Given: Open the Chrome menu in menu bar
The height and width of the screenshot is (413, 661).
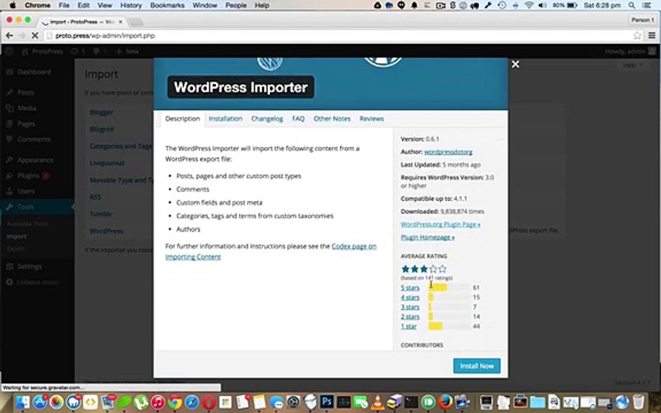Looking at the screenshot, I should pyautogui.click(x=37, y=6).
